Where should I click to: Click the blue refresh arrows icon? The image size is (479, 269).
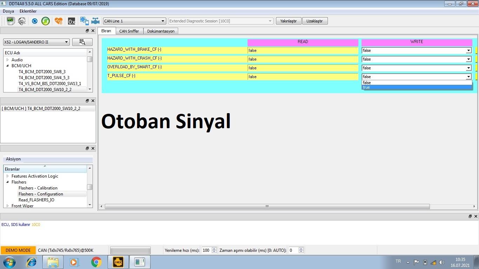pos(34,21)
